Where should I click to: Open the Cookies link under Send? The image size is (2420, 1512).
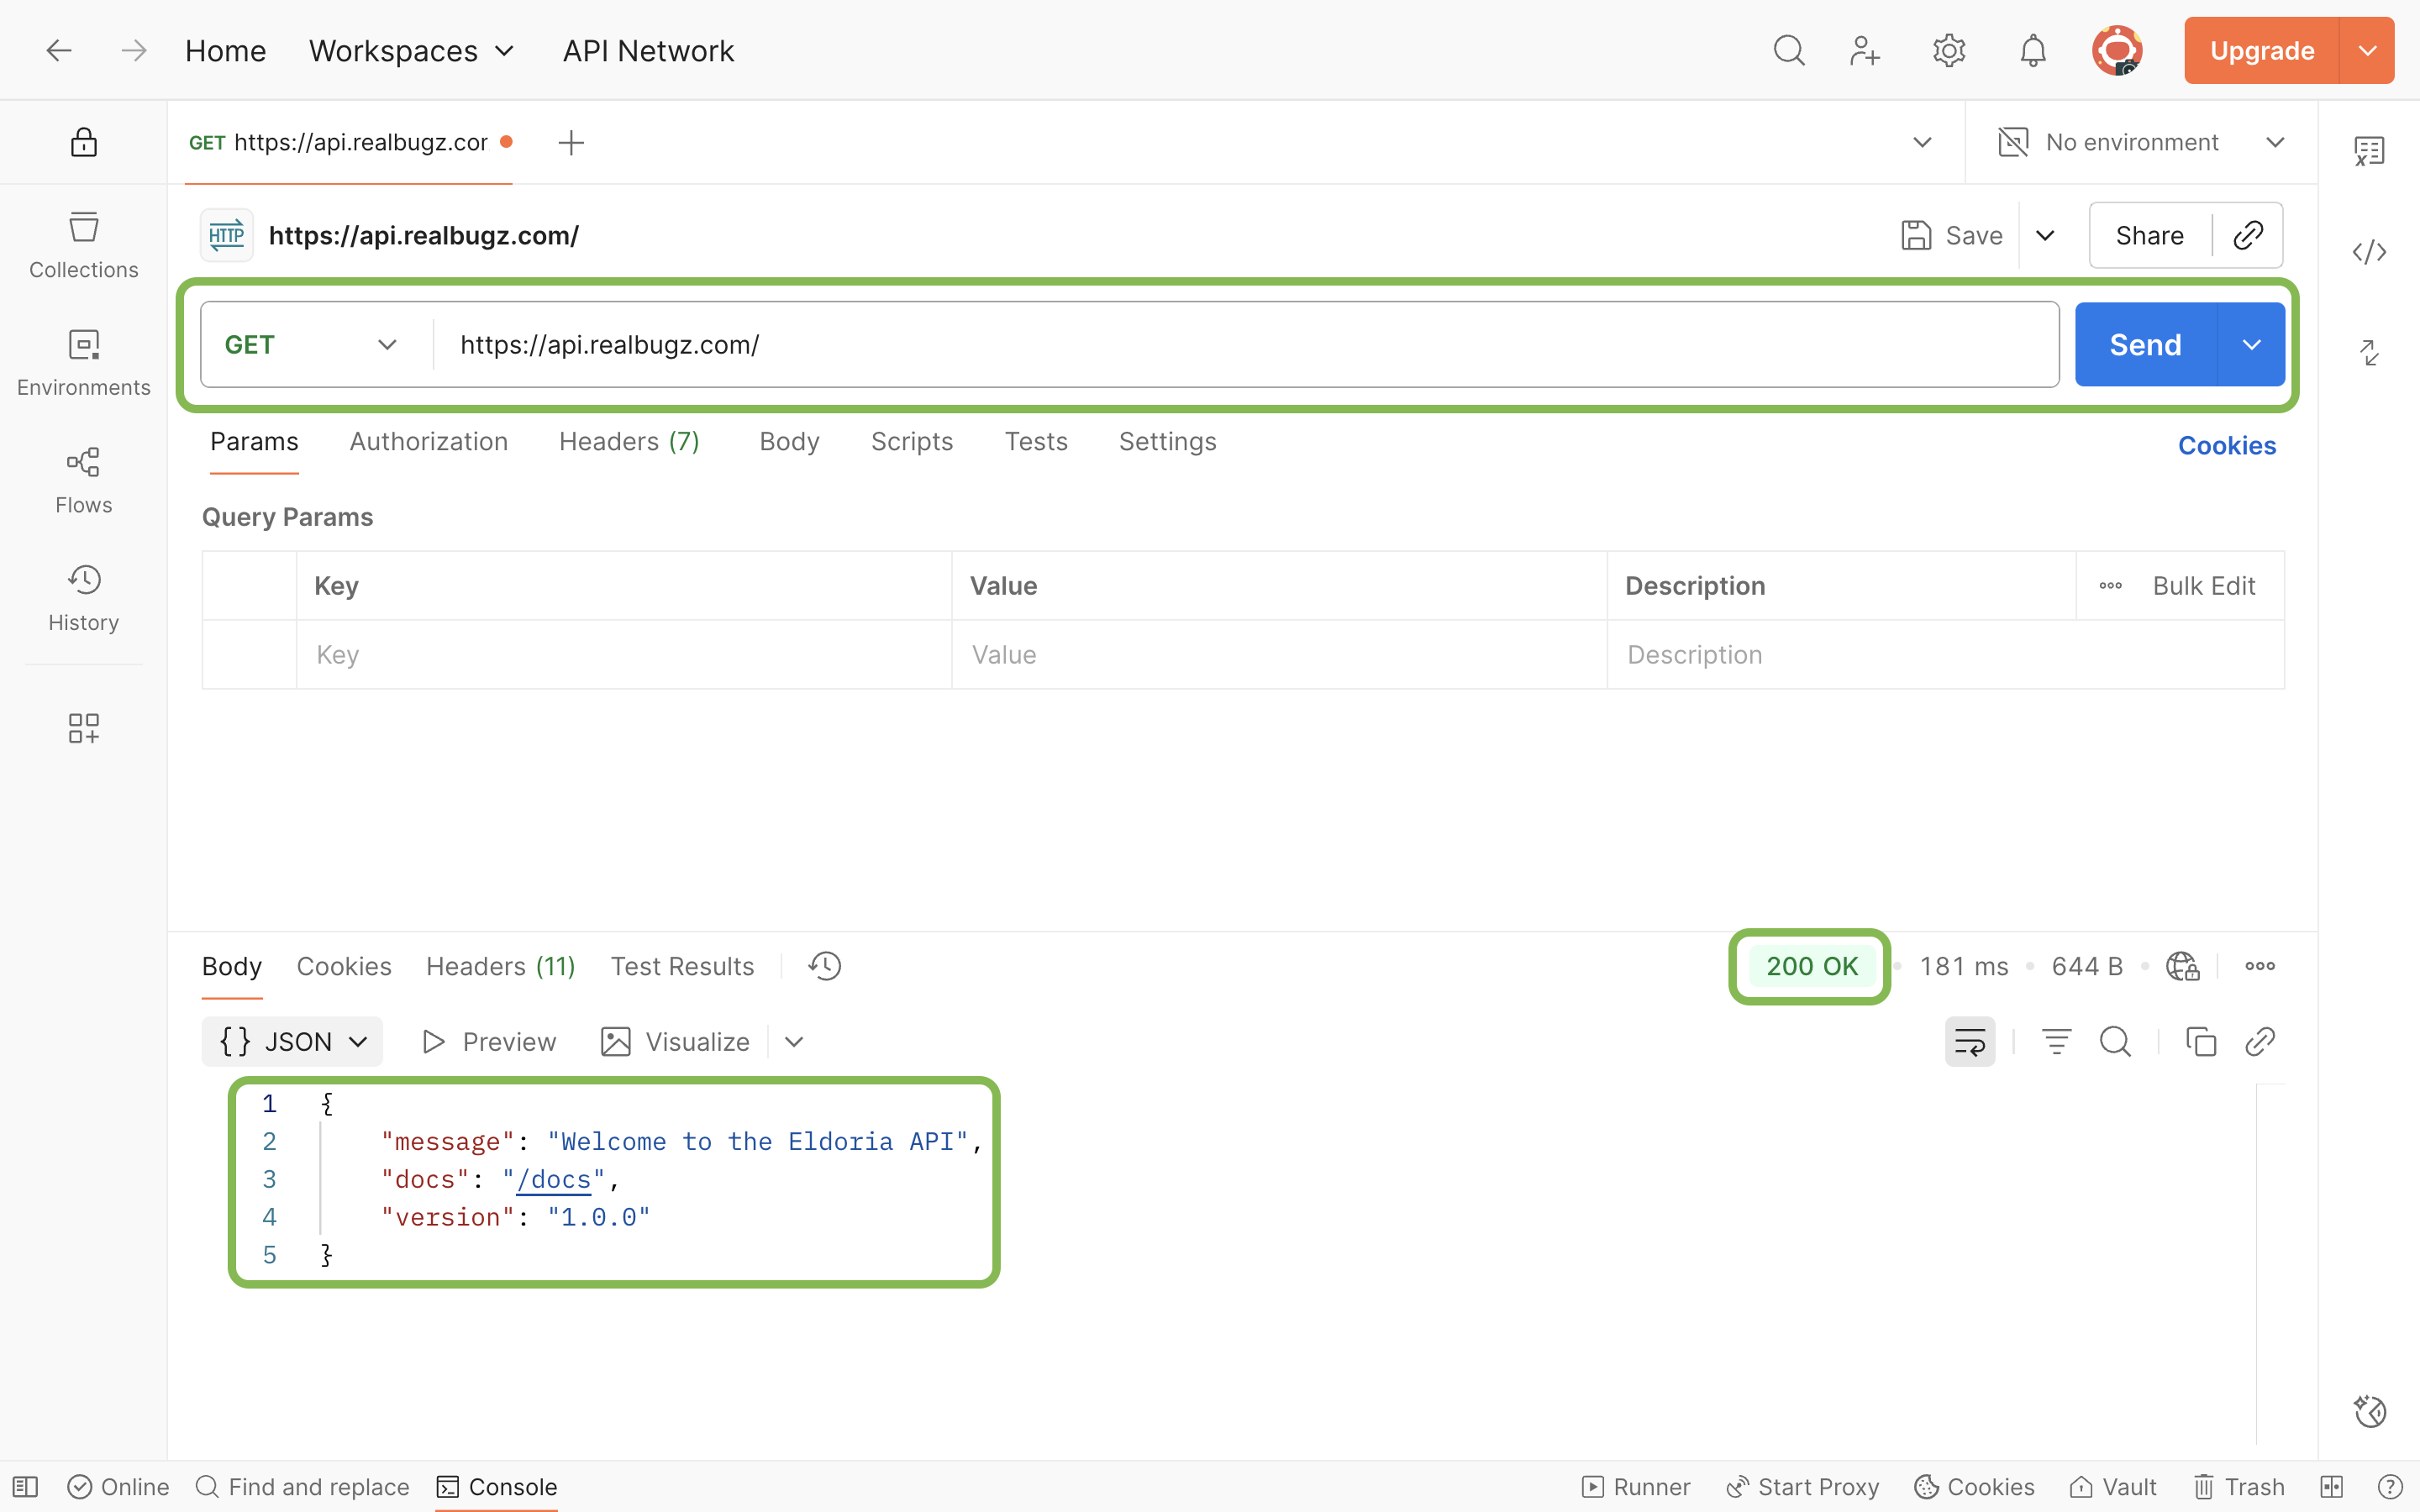2227,445
